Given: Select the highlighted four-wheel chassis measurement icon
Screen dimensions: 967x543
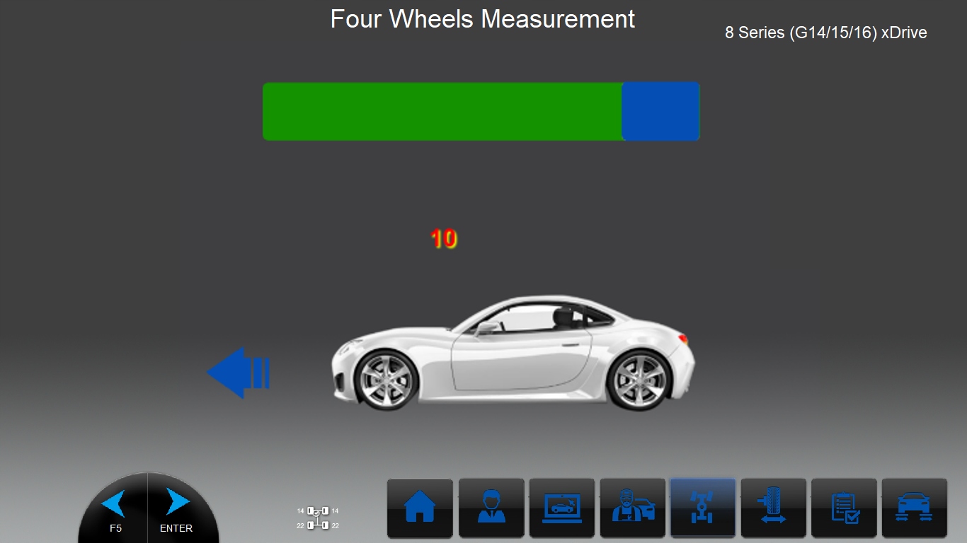Looking at the screenshot, I should [x=703, y=508].
